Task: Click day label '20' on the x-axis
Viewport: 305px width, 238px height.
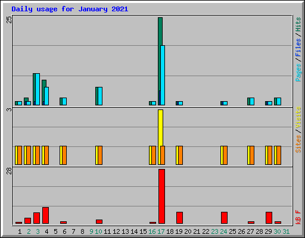Action: click(188, 231)
